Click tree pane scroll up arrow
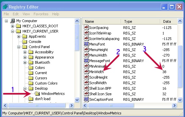 point(77,21)
